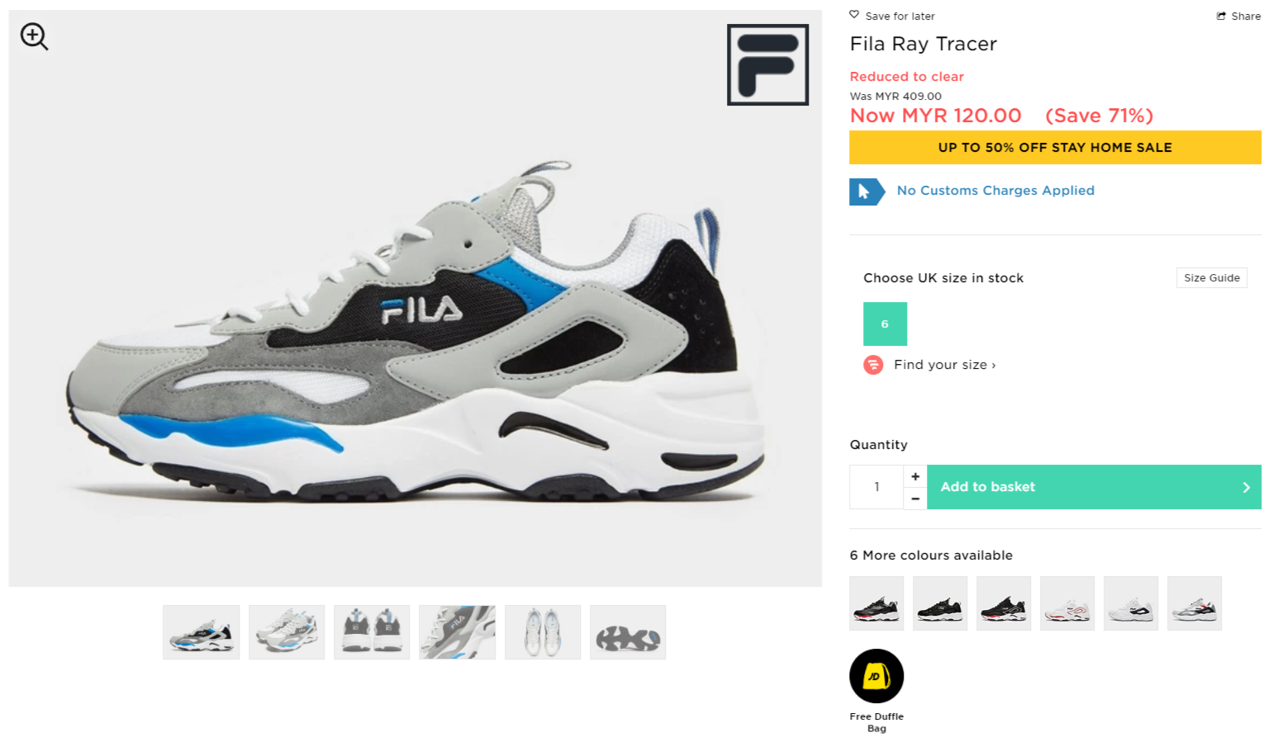The width and height of the screenshot is (1273, 742).
Task: Select the last grey-red colour variant
Action: 1195,603
